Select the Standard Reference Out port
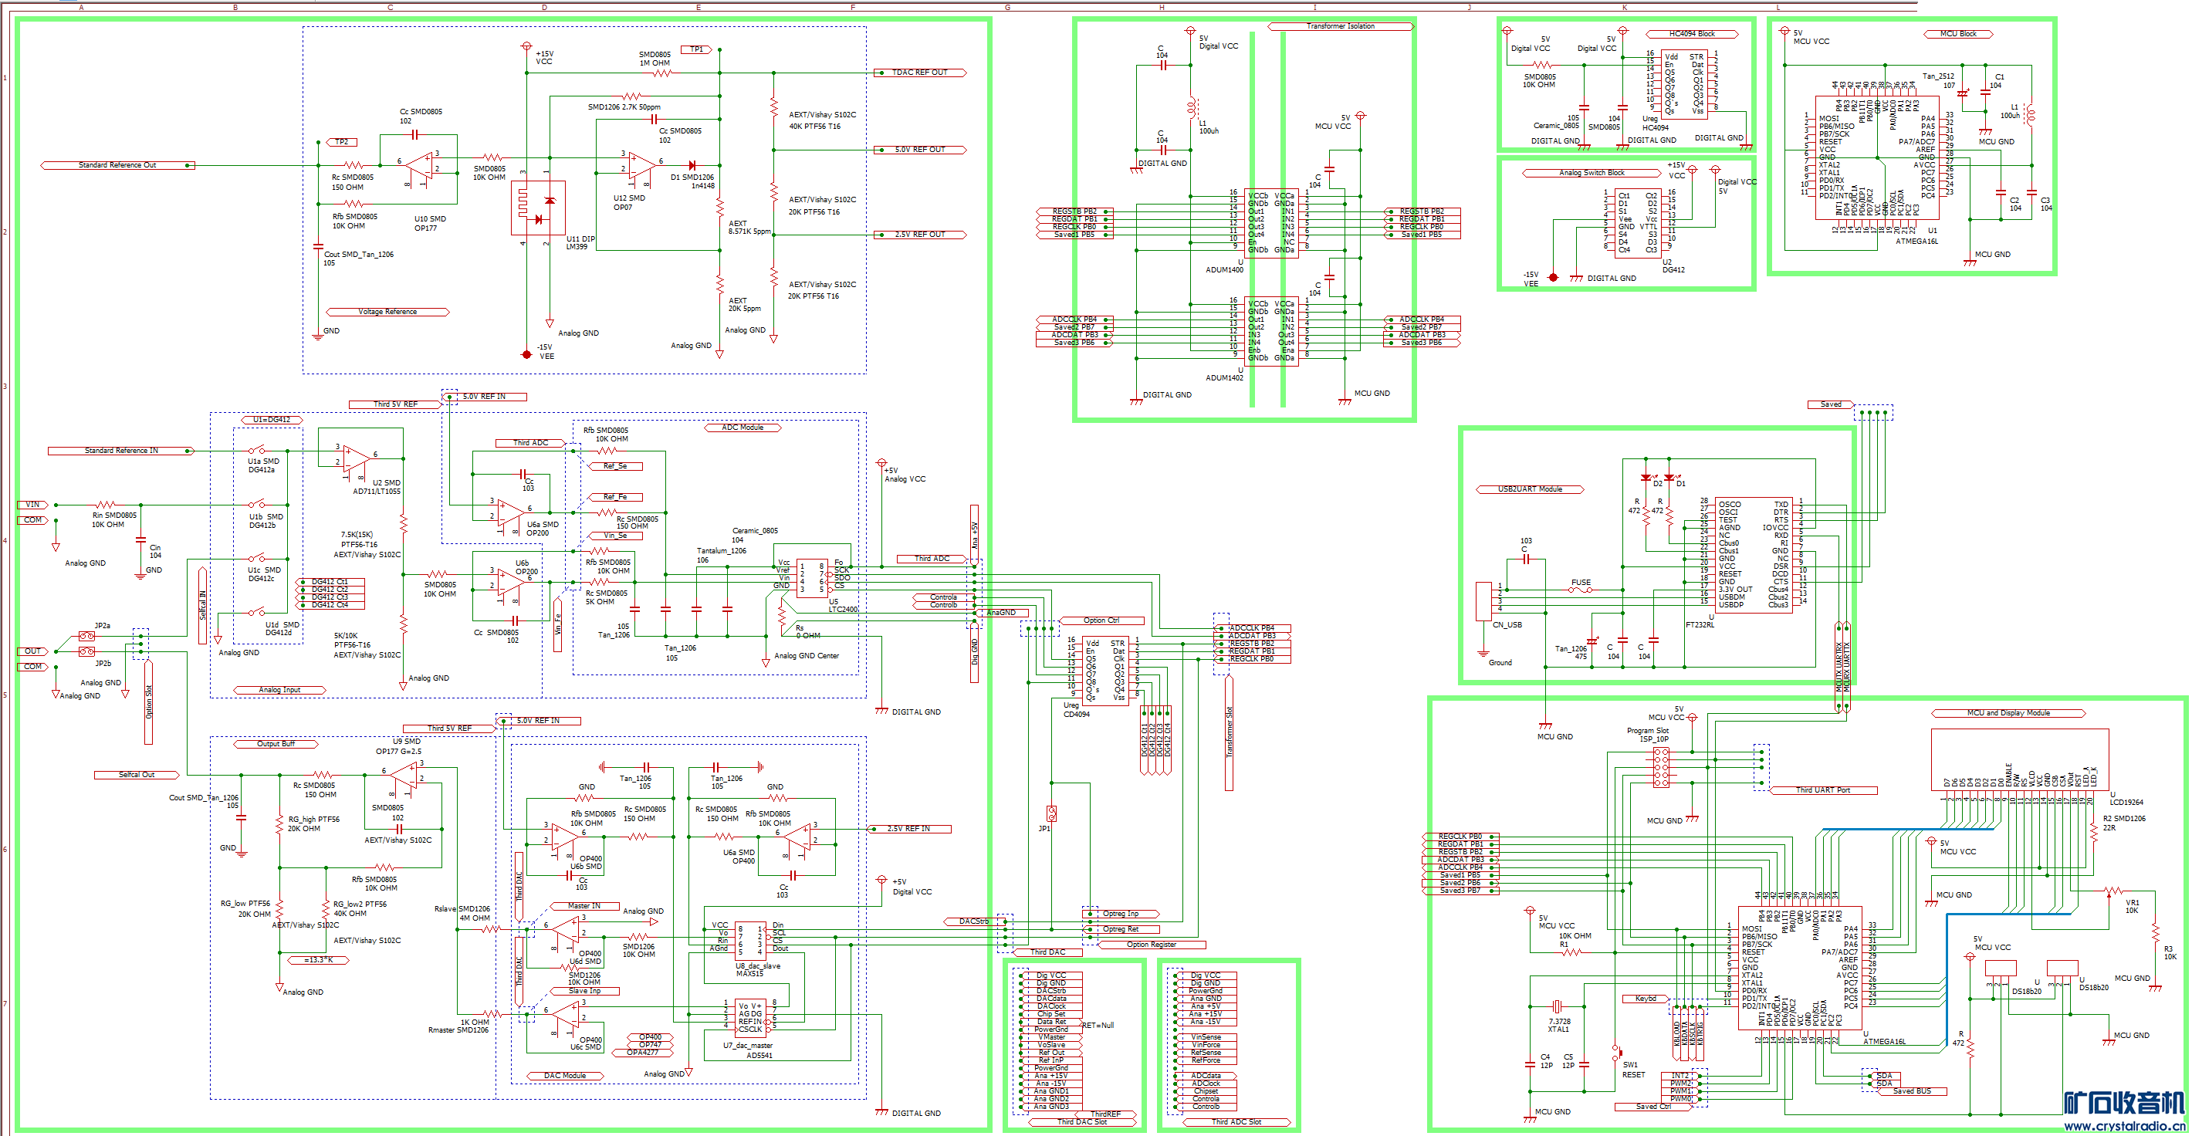2192x1136 pixels. pyautogui.click(x=117, y=165)
